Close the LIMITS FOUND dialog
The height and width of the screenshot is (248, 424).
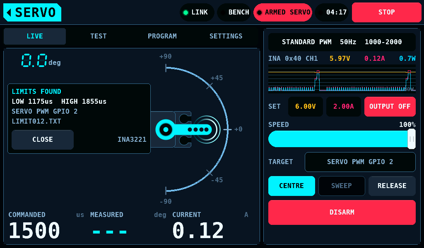(x=43, y=140)
